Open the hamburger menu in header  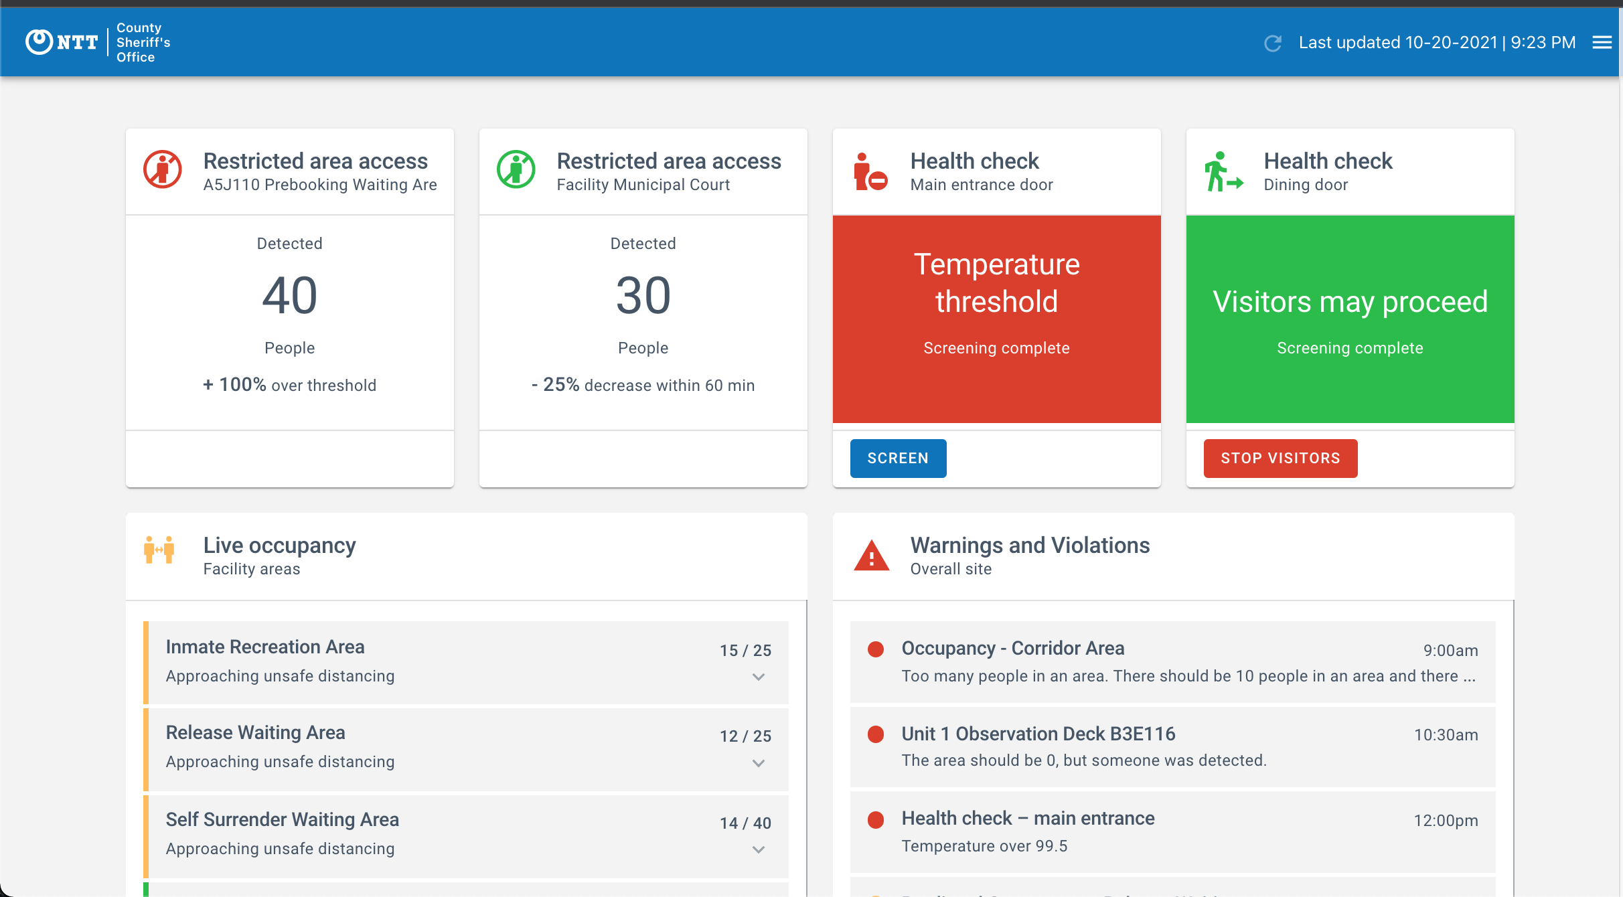(1602, 43)
